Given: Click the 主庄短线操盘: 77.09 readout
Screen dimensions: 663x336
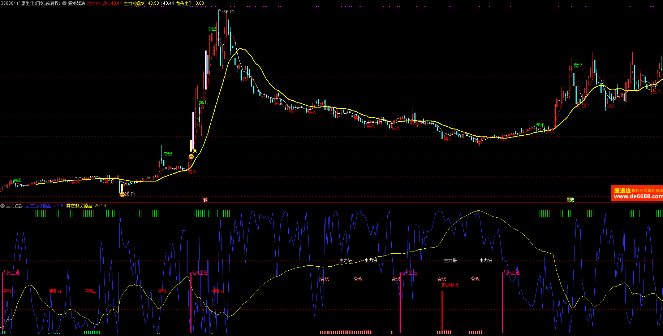Looking at the screenshot, I should (45, 206).
